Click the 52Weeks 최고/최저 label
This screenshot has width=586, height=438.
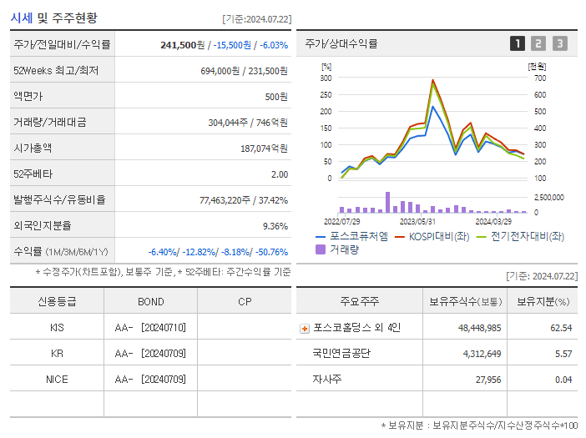click(x=56, y=71)
